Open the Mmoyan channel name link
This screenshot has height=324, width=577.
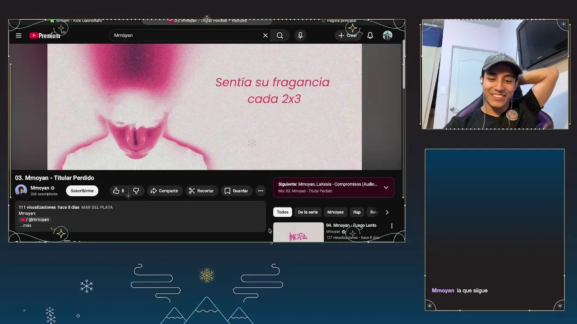pyautogui.click(x=40, y=188)
